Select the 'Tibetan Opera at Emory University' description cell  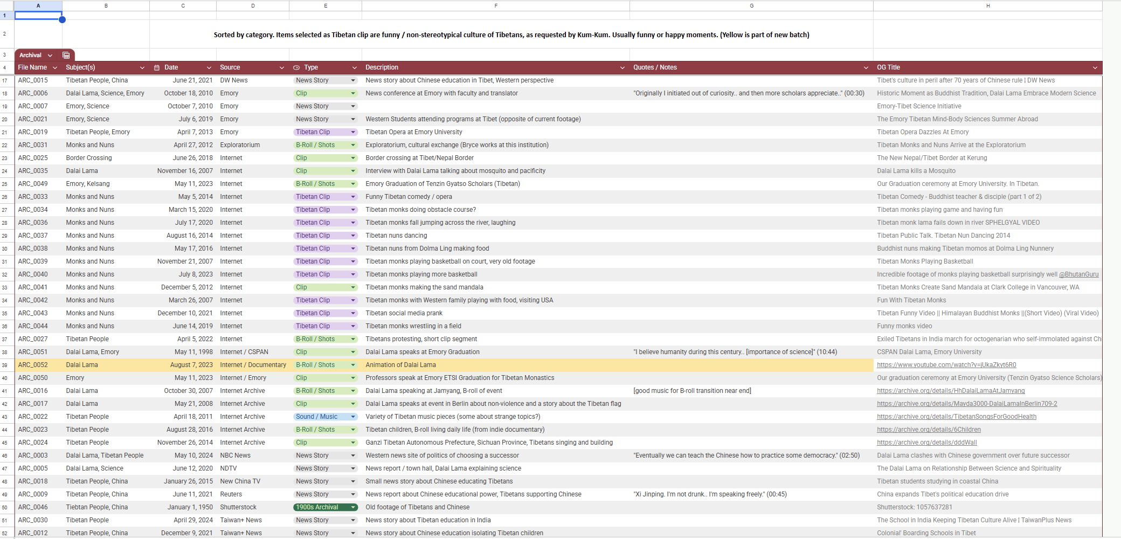(496, 132)
